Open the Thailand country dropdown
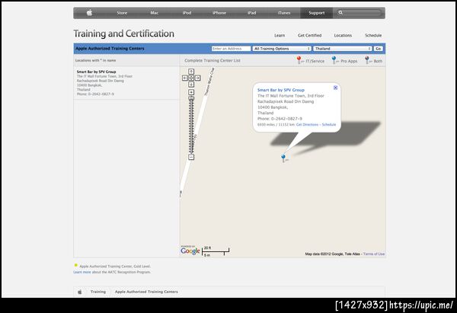 343,49
